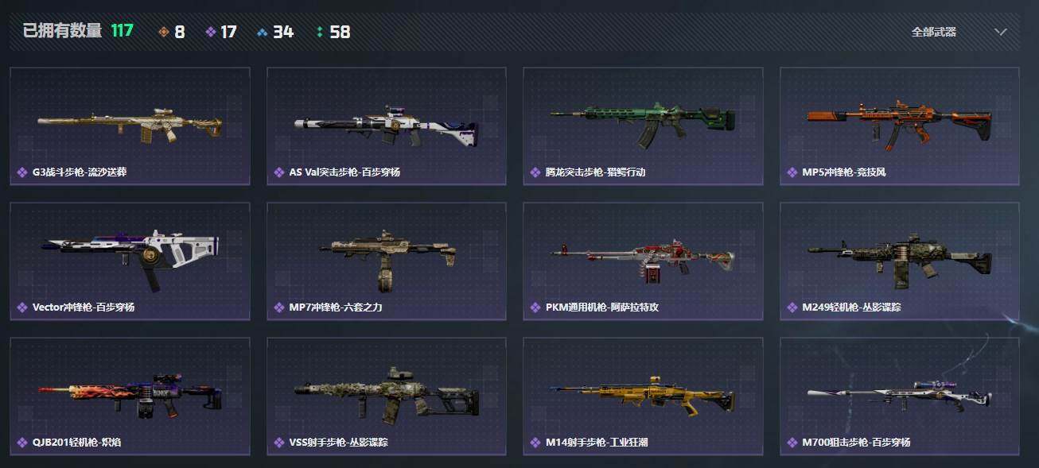Image resolution: width=1039 pixels, height=468 pixels.
Task: Click purple diamond icon on MP5冲锋枪 card
Action: 792,172
